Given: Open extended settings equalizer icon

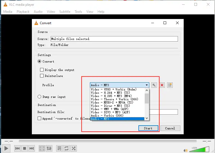Looking at the screenshot, I should pyautogui.click(x=49, y=148).
